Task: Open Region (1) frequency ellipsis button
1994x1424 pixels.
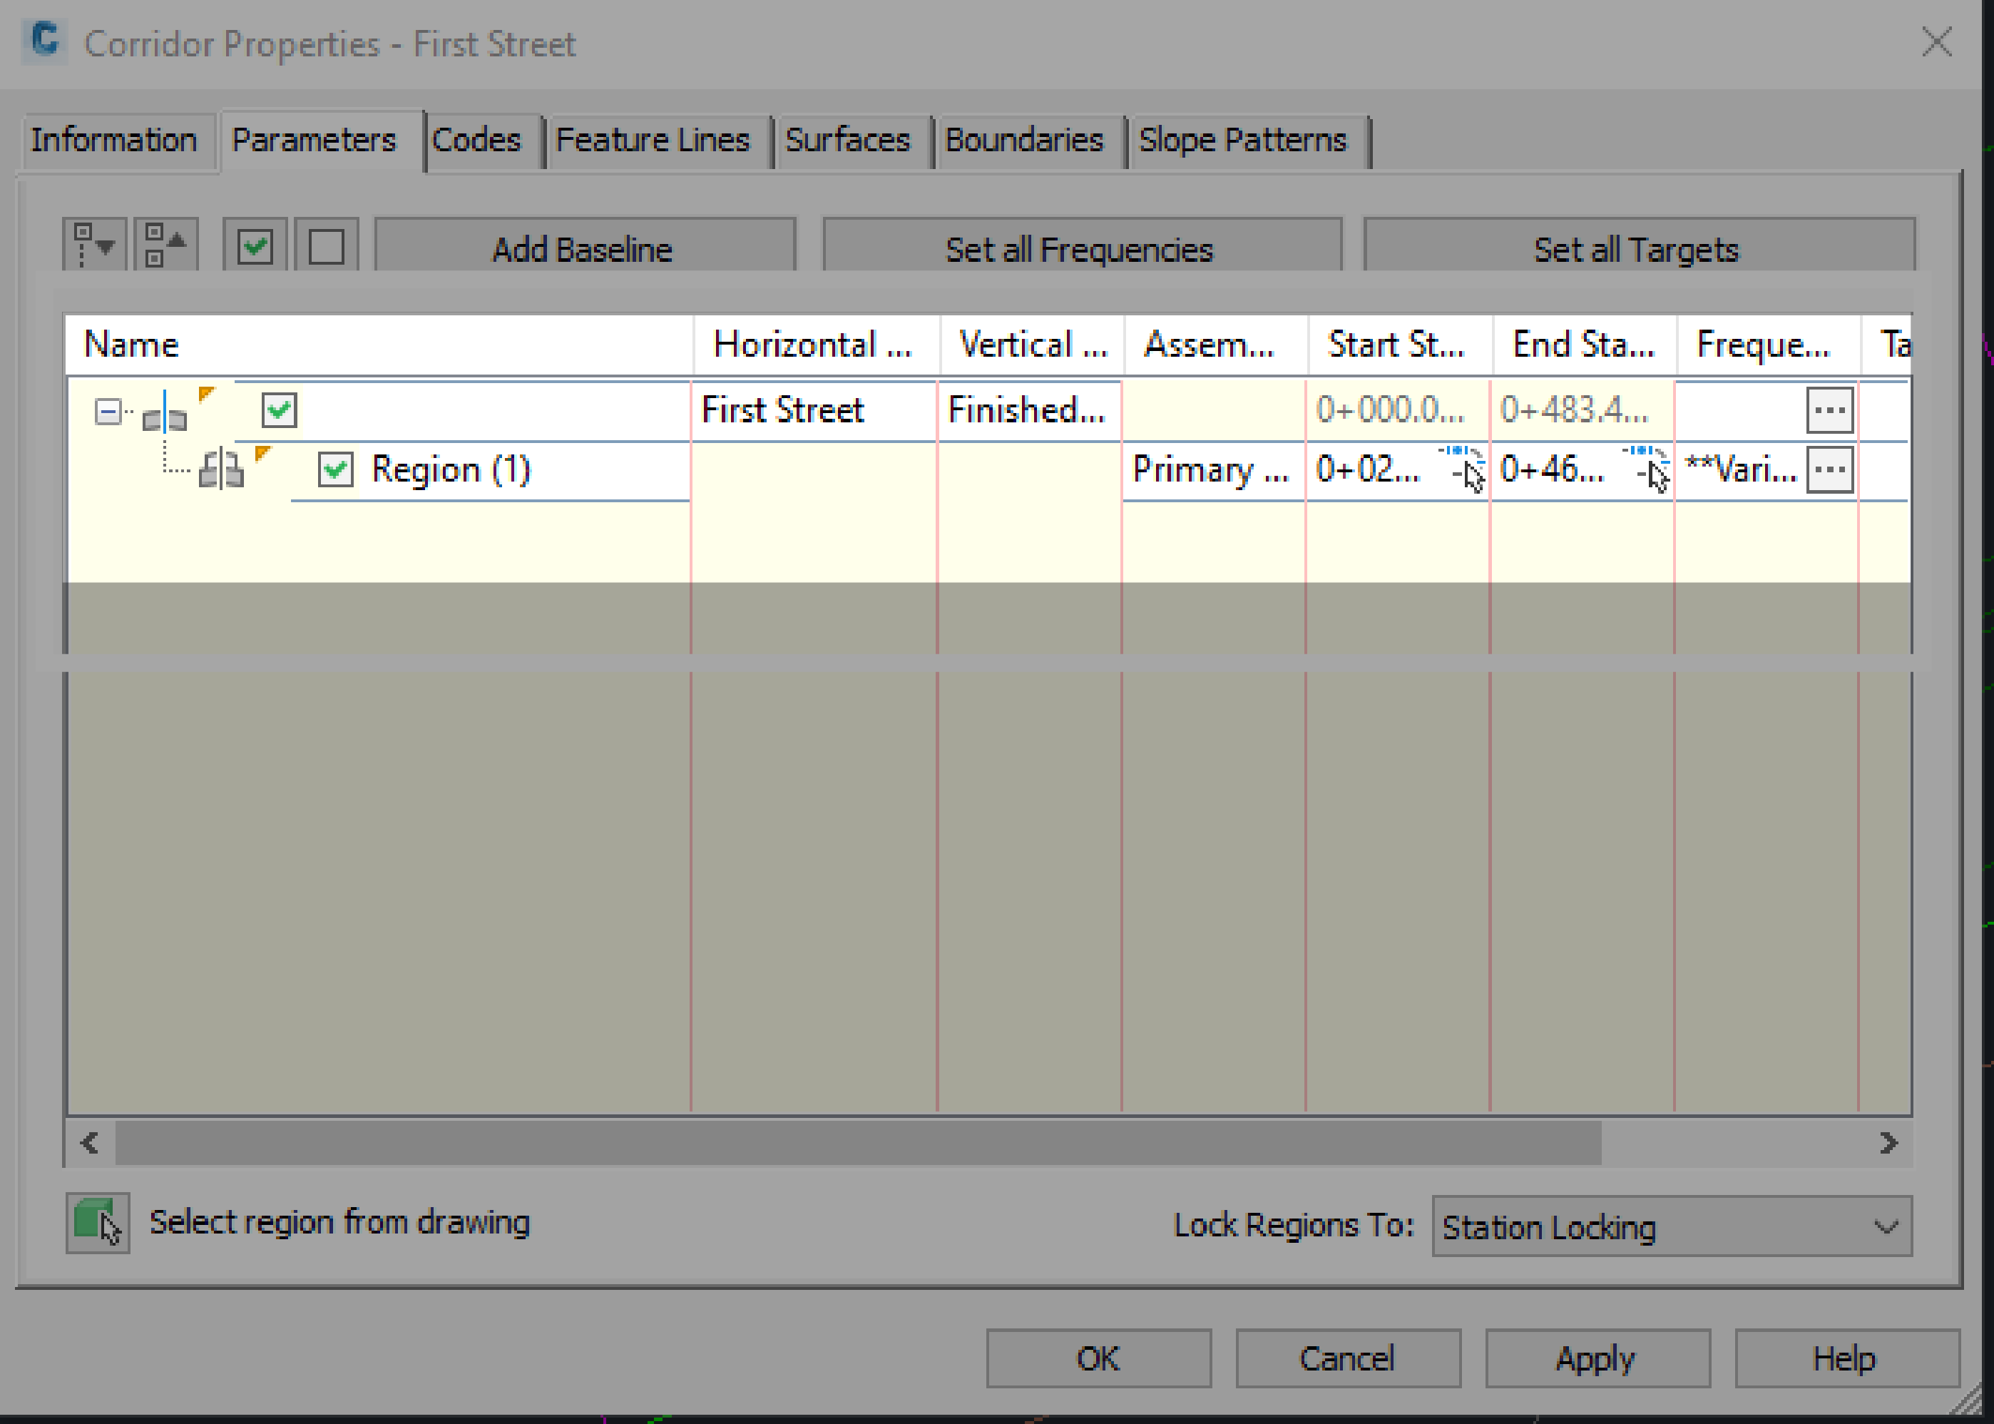Action: tap(1829, 470)
